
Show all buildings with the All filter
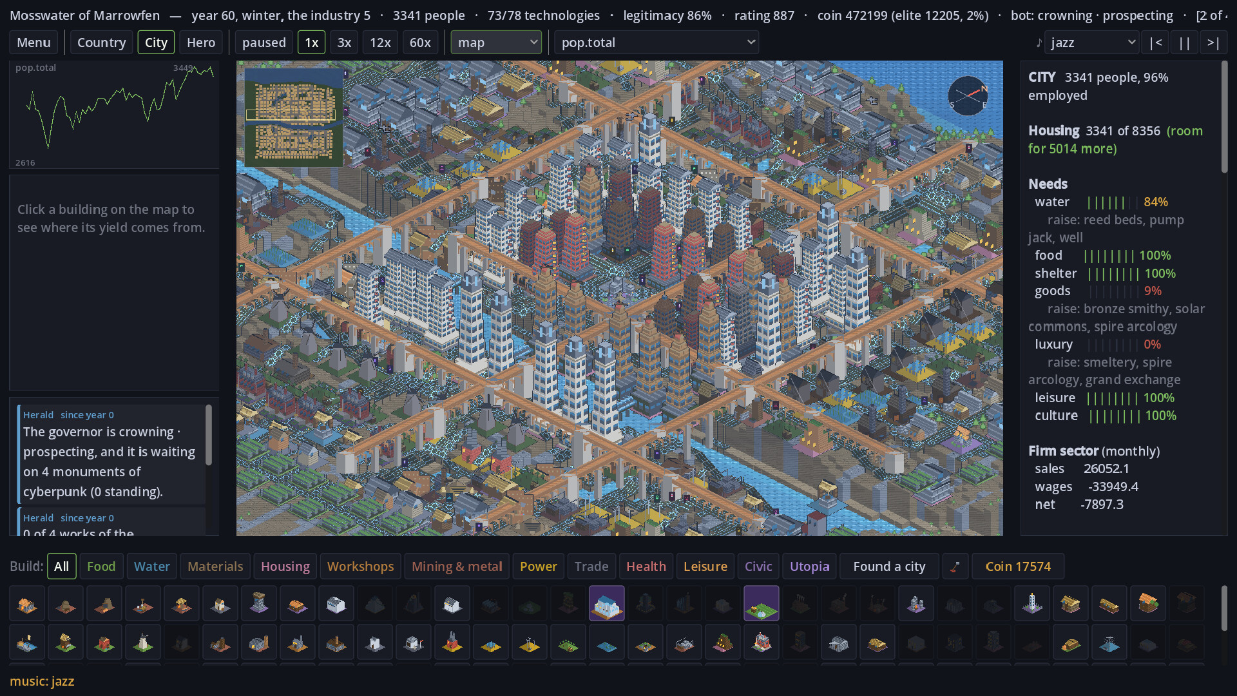coord(61,566)
